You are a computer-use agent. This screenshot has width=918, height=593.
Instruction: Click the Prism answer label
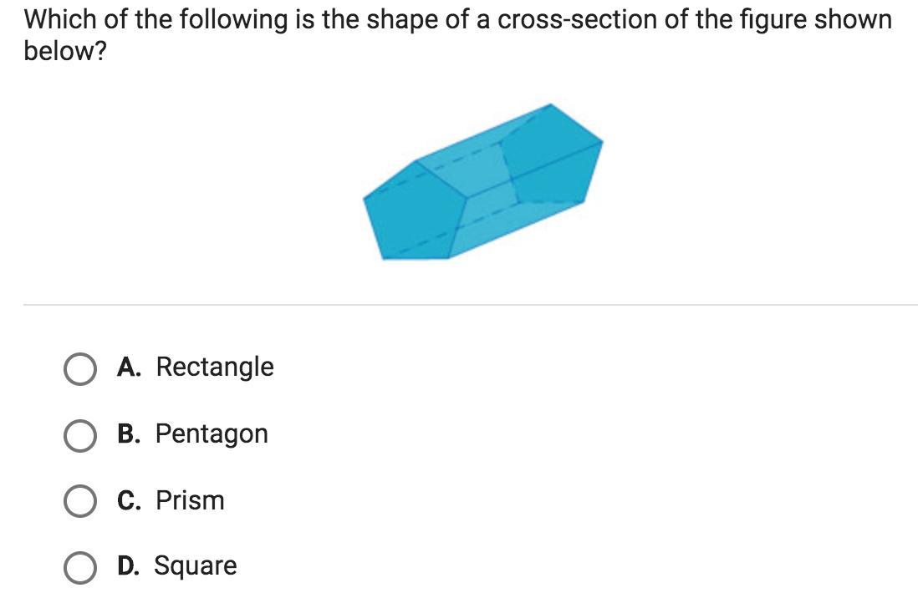tap(190, 500)
